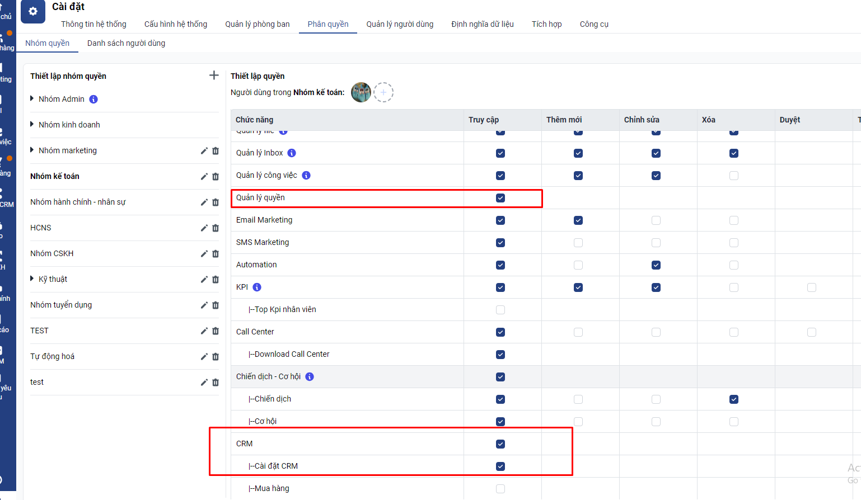This screenshot has width=861, height=500.
Task: Click the add user dashed circle icon
Action: point(383,92)
